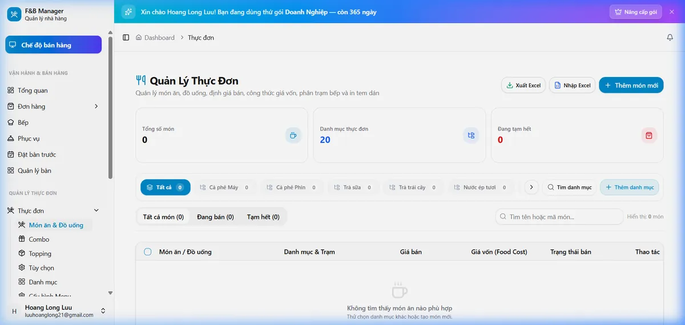Screen dimensions: 685x325
Task: Select the Trà trái cây category
Action: click(x=413, y=187)
